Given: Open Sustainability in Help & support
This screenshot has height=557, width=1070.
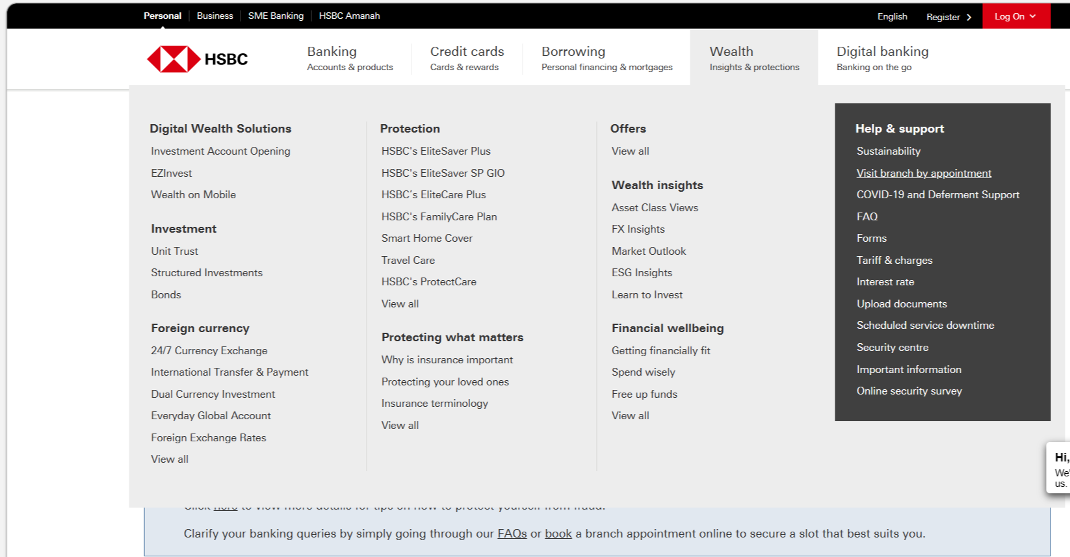Looking at the screenshot, I should [x=888, y=151].
